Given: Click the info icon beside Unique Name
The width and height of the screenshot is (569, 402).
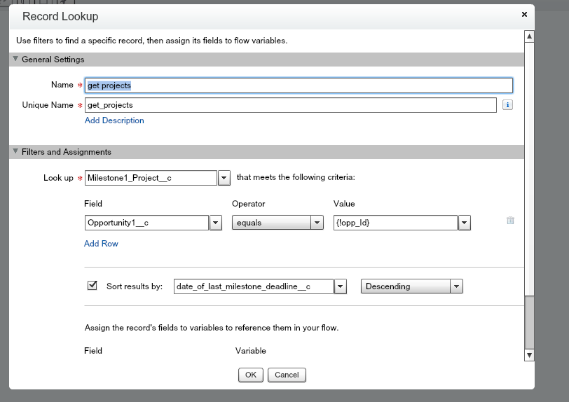Looking at the screenshot, I should (x=508, y=105).
